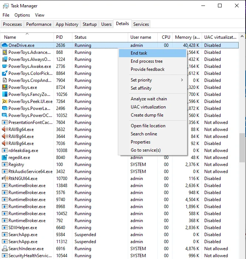
Task: Switch to the Performance tab
Action: point(39,24)
